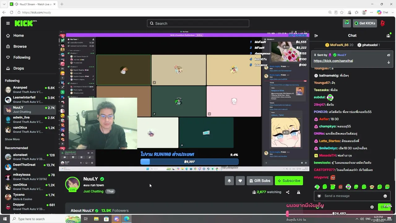
Task: Collapse the chat panel with arrow icon
Action: click(316, 36)
